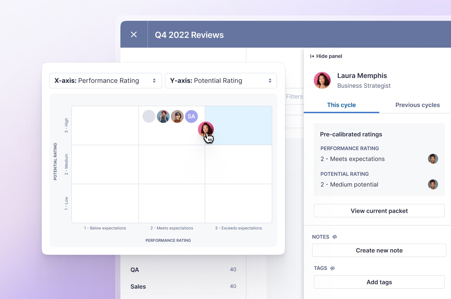Click the '2 - Meets expectations' rating text
Screen dimensions: 451x299
352,159
